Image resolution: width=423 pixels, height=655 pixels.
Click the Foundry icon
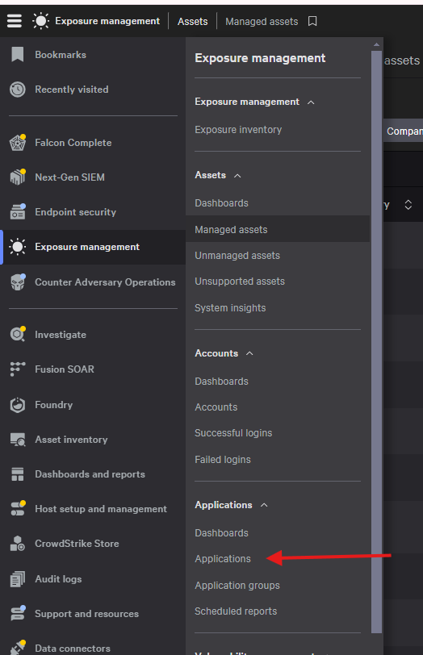pyautogui.click(x=18, y=404)
